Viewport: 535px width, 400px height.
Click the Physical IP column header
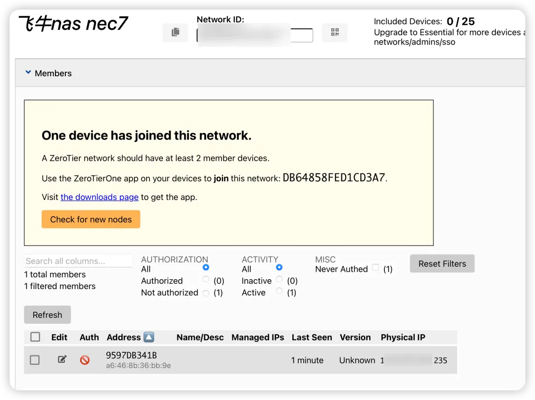(x=403, y=337)
